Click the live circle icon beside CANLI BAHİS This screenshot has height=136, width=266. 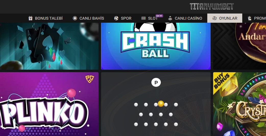pos(75,18)
